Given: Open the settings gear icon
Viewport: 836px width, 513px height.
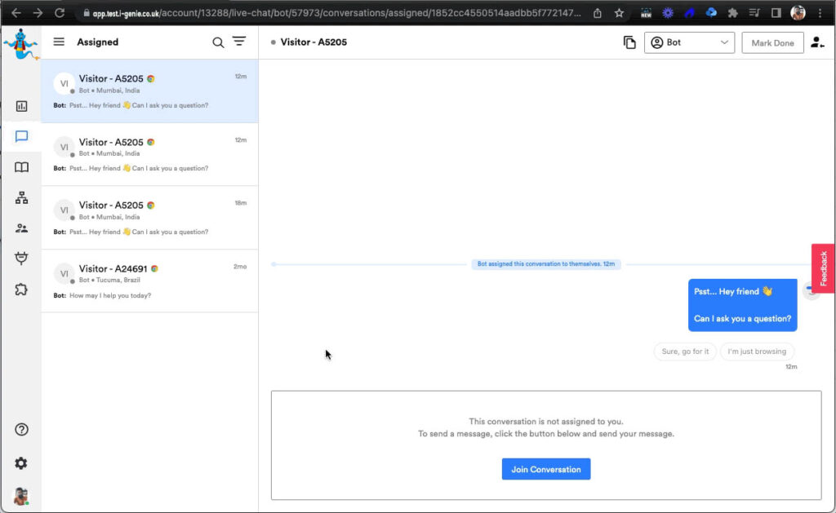Looking at the screenshot, I should pos(21,463).
